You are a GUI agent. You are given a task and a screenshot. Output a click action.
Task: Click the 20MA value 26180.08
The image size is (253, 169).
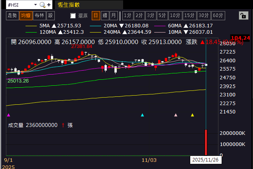tap(137, 26)
